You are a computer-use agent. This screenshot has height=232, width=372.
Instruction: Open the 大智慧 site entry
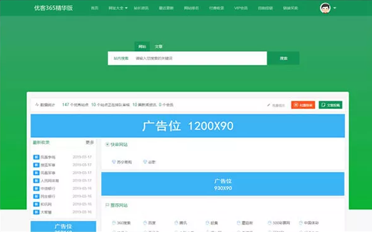[x=46, y=212]
